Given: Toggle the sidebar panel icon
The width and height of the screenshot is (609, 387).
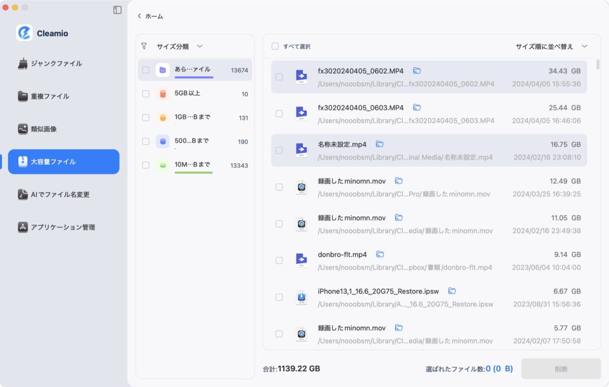Looking at the screenshot, I should click(117, 10).
